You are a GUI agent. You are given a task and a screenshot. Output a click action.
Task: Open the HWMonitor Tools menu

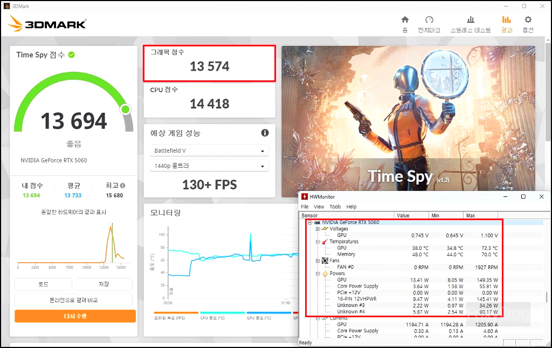(335, 207)
